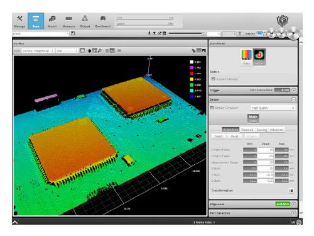Open the Dashboard gauge icon
Image resolution: width=314 pixels, height=236 pixels.
pos(103,19)
